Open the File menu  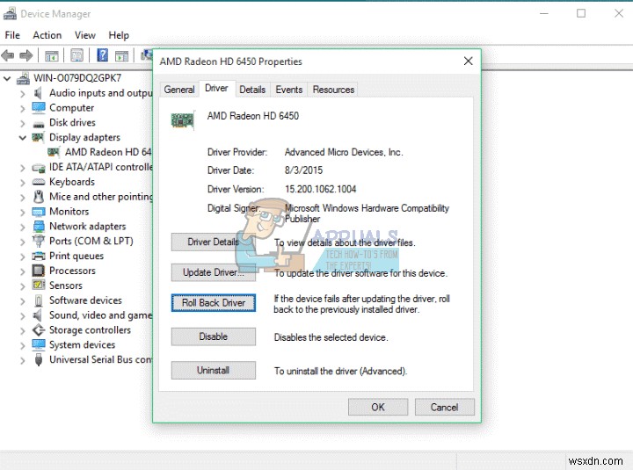click(x=12, y=35)
